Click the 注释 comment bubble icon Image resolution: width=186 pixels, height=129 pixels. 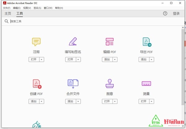click(x=36, y=42)
